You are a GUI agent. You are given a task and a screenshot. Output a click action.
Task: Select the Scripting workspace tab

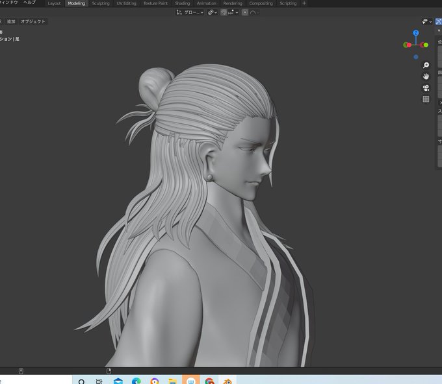[x=288, y=3]
